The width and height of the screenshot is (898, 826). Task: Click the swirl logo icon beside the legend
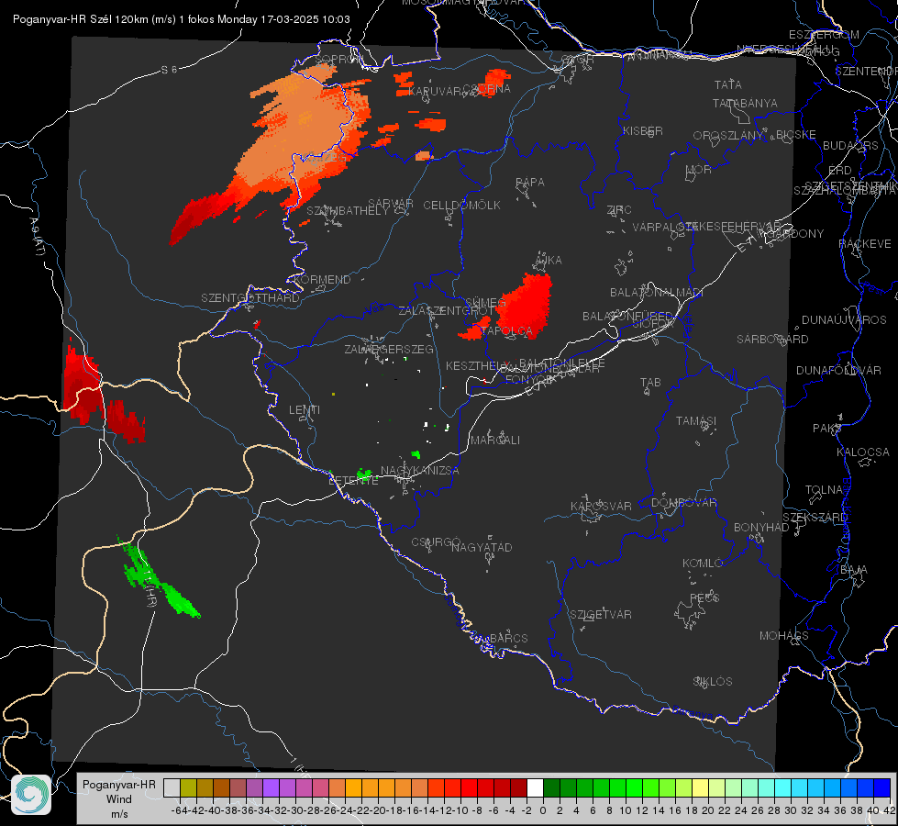pyautogui.click(x=31, y=795)
